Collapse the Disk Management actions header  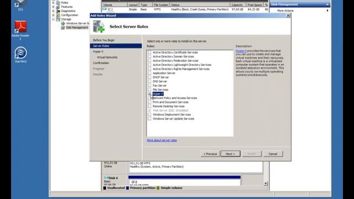[x=327, y=4]
